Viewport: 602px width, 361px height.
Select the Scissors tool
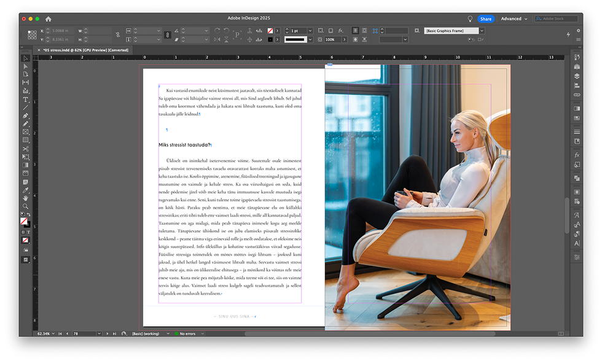25,149
